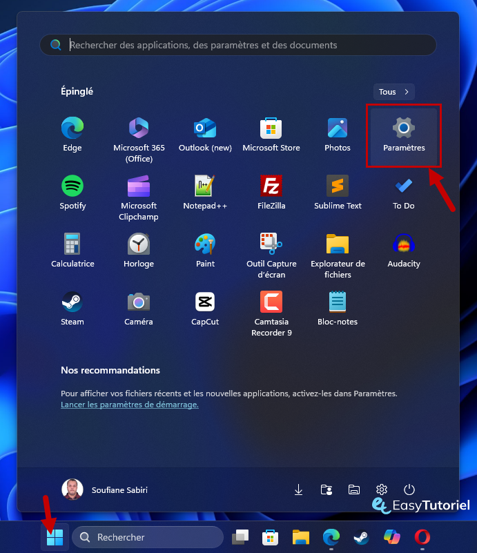This screenshot has height=553, width=477.
Task: Launch Sublime Text
Action: [338, 192]
